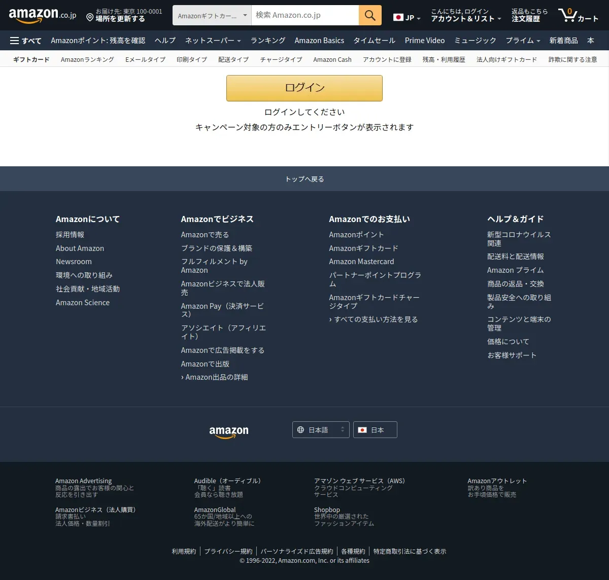Screen dimensions: 609x580
Task: Open 配送料と配送情報 footer link
Action: [x=516, y=257]
